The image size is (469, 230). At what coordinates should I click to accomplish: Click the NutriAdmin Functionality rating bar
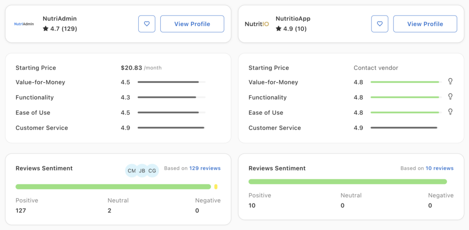pos(171,97)
